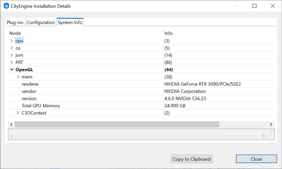Screen dimensions: 282x169
Task: Select the System Info tab
Action: (70, 23)
